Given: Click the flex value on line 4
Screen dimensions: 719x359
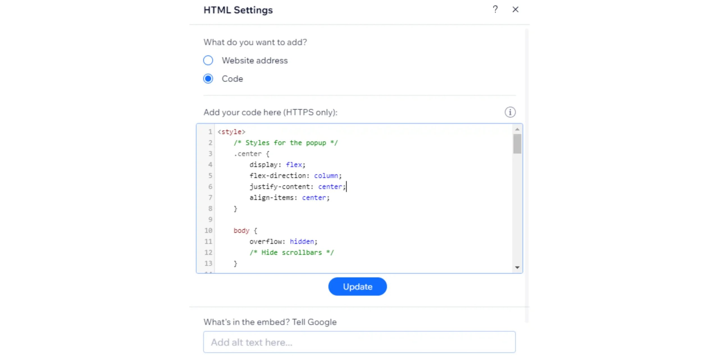Looking at the screenshot, I should (x=294, y=165).
